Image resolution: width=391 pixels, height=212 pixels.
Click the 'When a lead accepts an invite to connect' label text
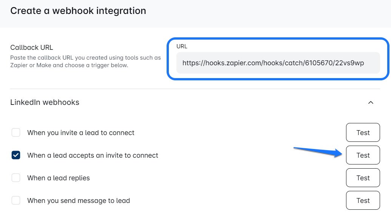[93, 155]
